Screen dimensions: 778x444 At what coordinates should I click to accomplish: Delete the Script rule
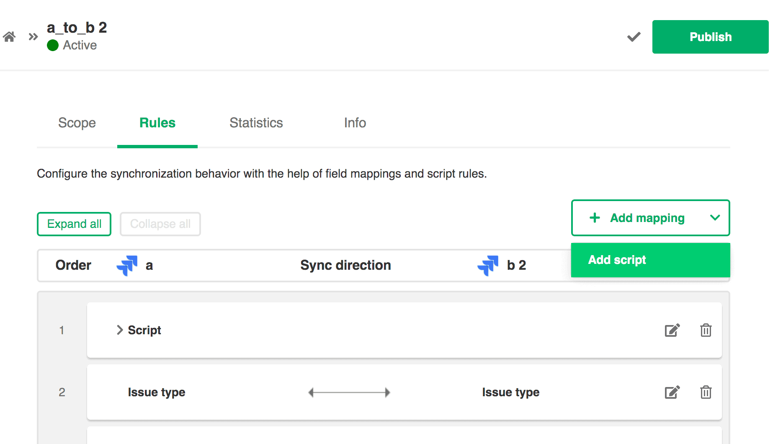point(706,330)
